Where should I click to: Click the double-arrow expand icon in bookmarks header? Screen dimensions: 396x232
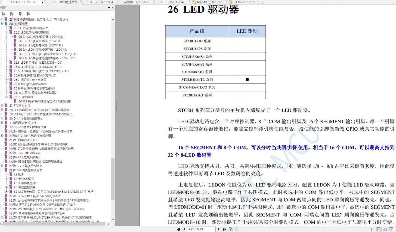(x=109, y=8)
